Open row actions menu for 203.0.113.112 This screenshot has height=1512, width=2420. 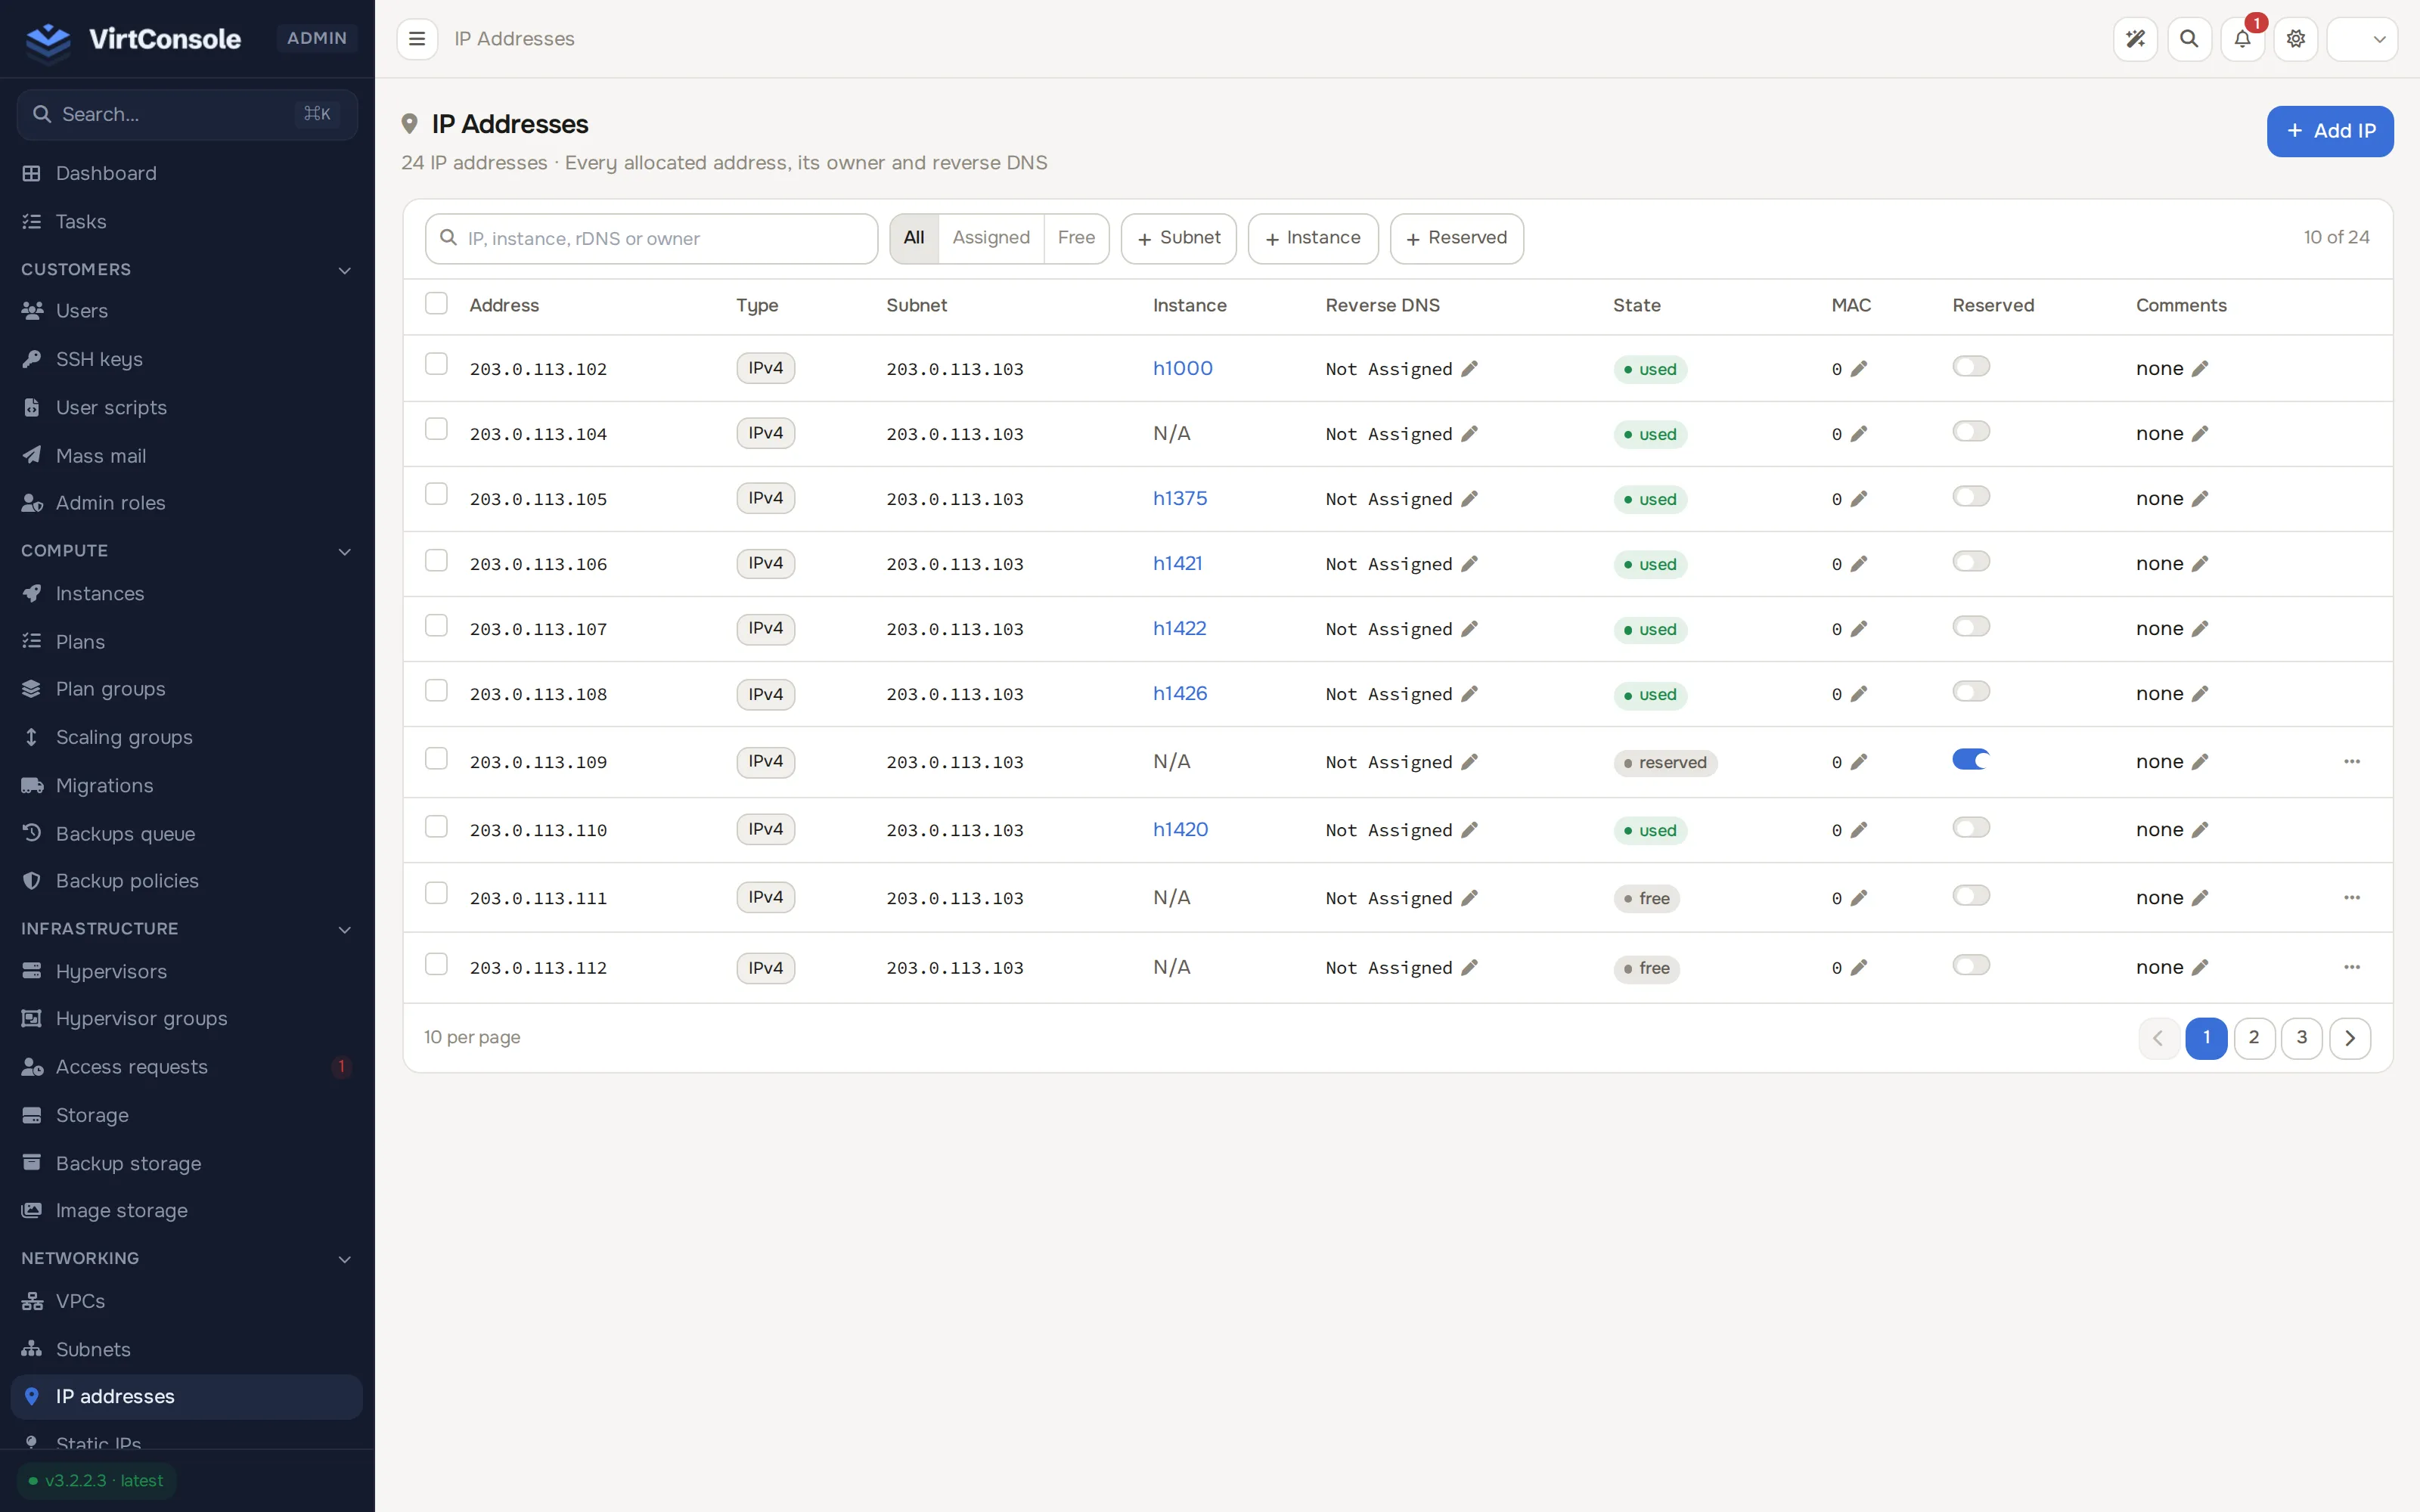click(x=2352, y=968)
